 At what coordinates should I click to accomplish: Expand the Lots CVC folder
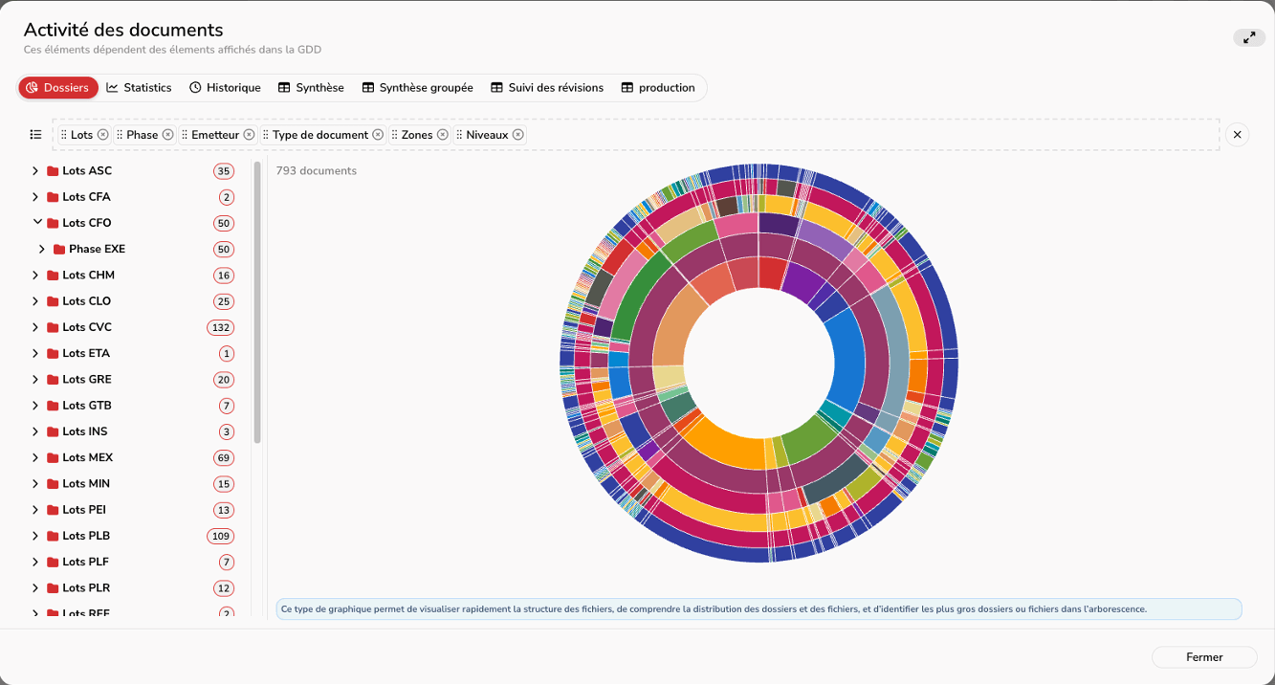coord(35,327)
